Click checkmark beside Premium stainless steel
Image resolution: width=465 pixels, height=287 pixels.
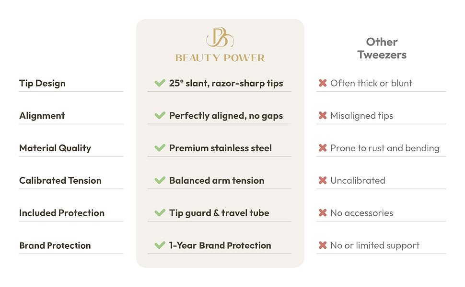coord(160,148)
